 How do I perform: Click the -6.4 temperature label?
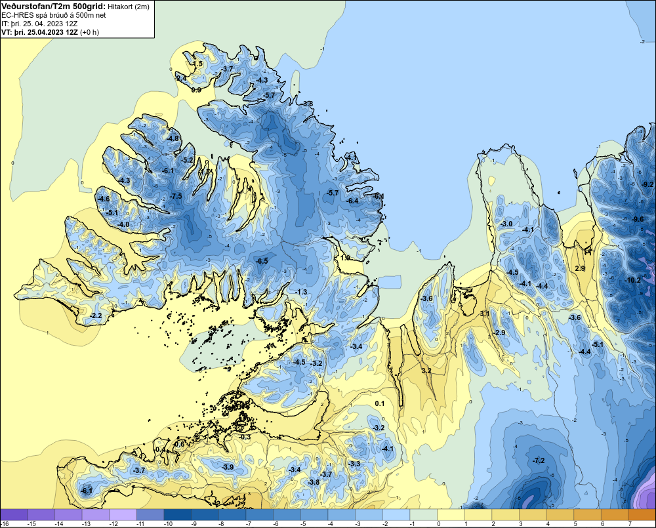(x=353, y=201)
